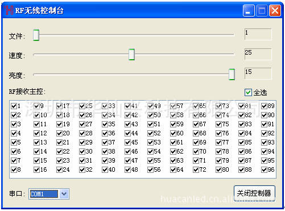
Task: Uncheck receiver checkbox 1
Action: (14, 106)
